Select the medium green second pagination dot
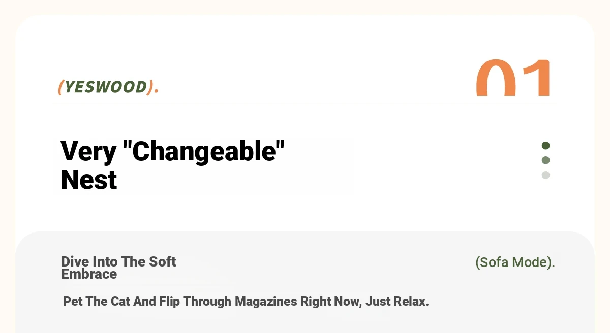 pyautogui.click(x=546, y=160)
